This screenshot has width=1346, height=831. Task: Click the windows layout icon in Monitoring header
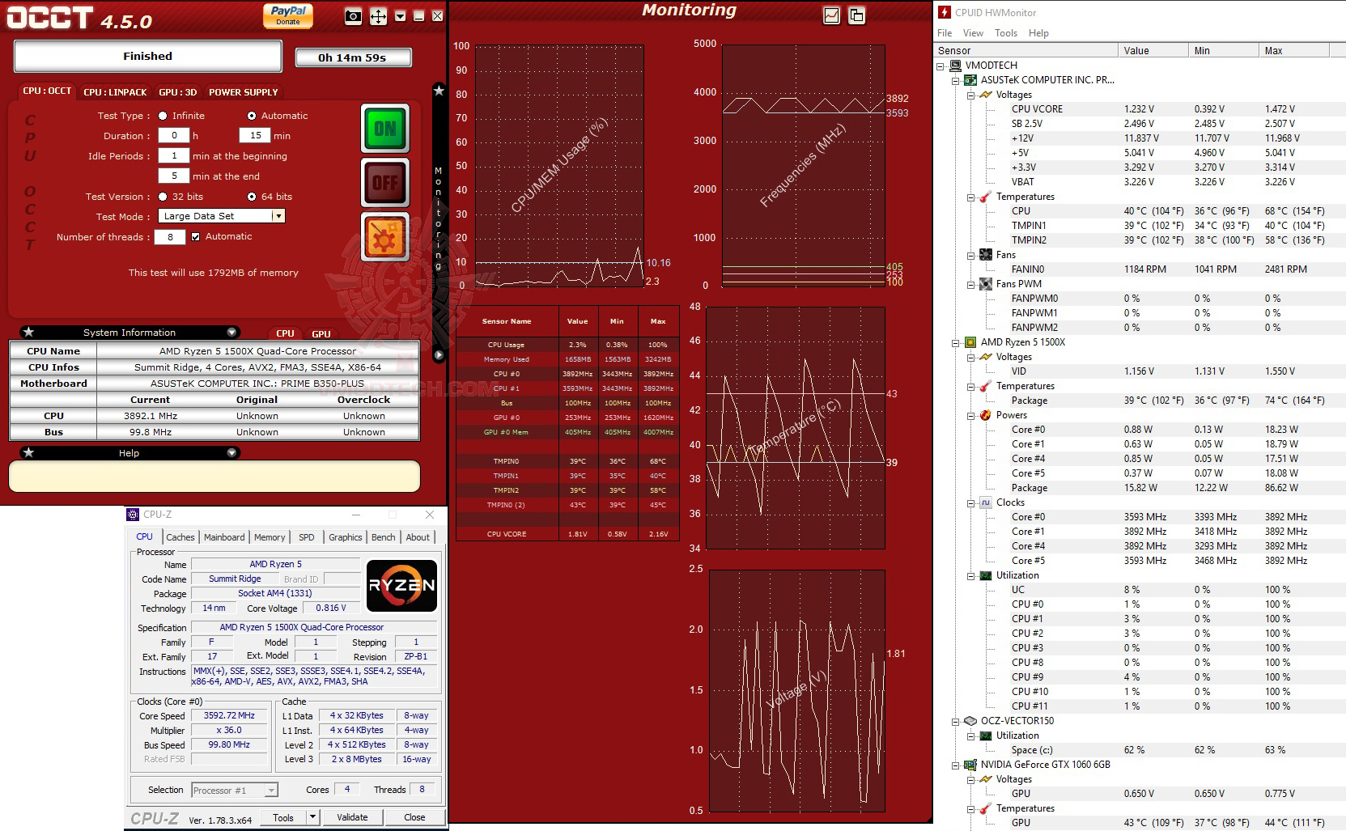coord(856,15)
